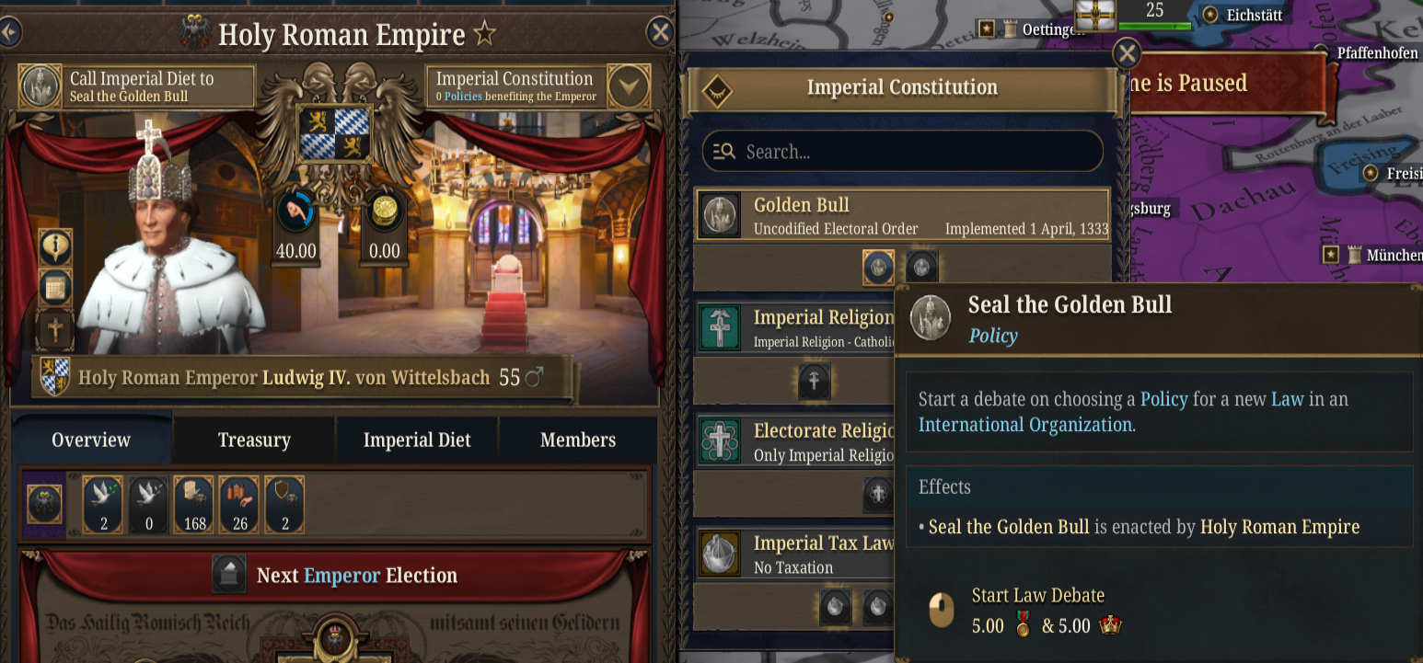1423x663 pixels.
Task: Click the Bavarian coat of arms shield
Action: (335, 131)
